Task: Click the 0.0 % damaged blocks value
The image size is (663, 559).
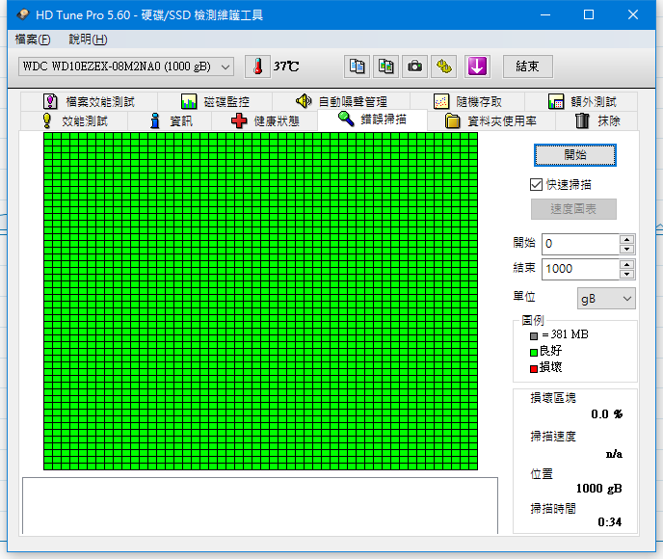Action: pyautogui.click(x=607, y=414)
